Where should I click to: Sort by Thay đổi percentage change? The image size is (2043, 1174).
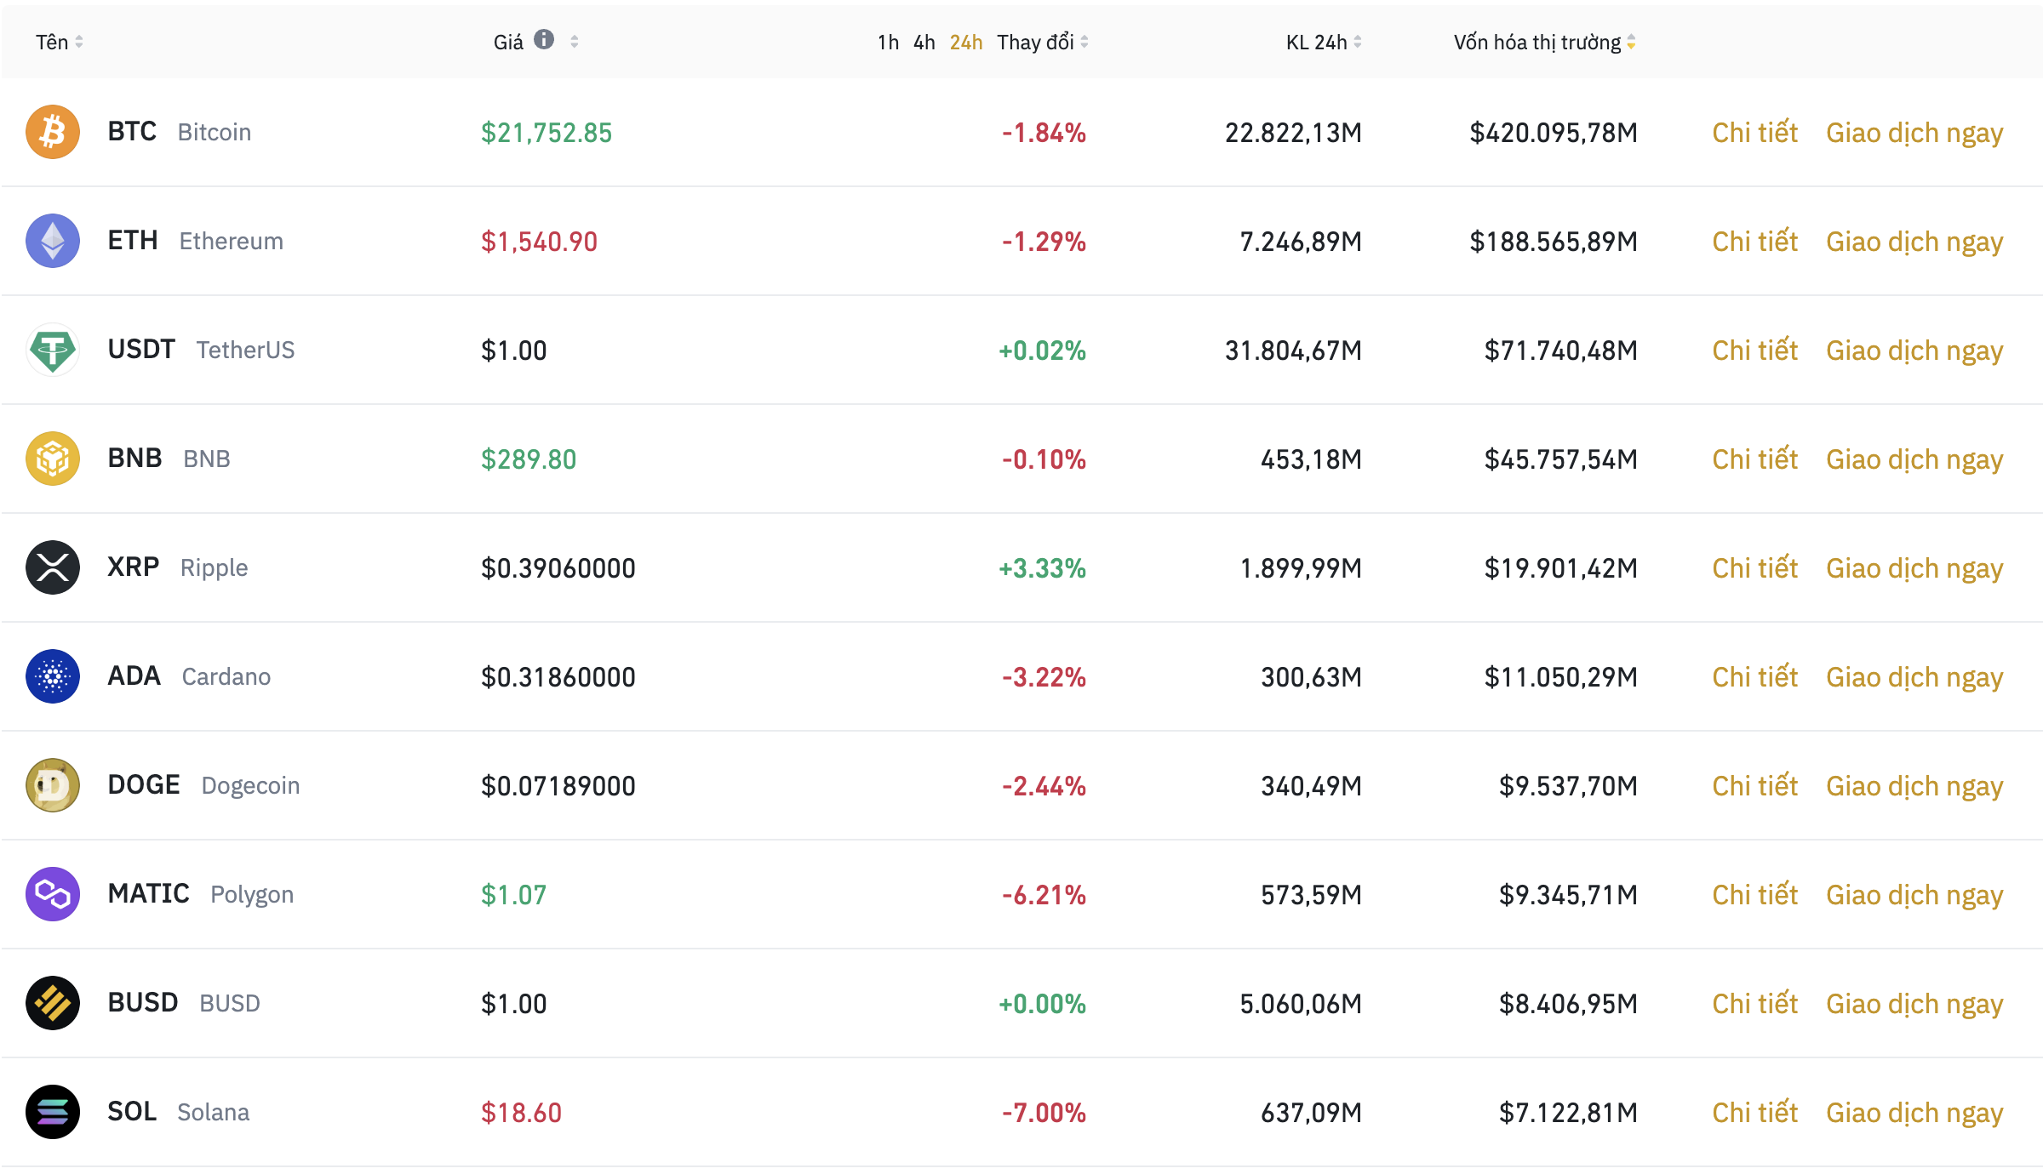(1043, 42)
